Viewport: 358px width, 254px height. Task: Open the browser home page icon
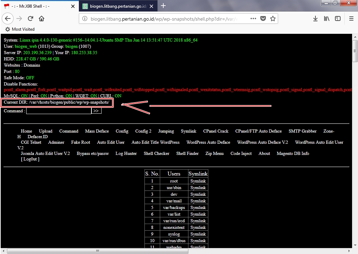42,19
